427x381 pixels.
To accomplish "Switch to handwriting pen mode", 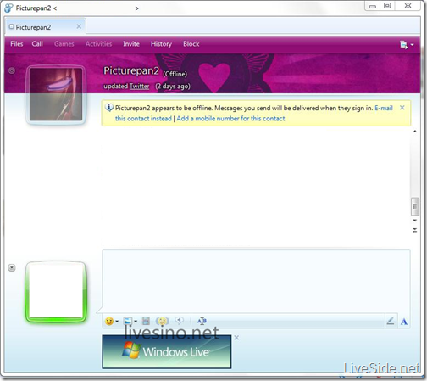I will [x=391, y=321].
